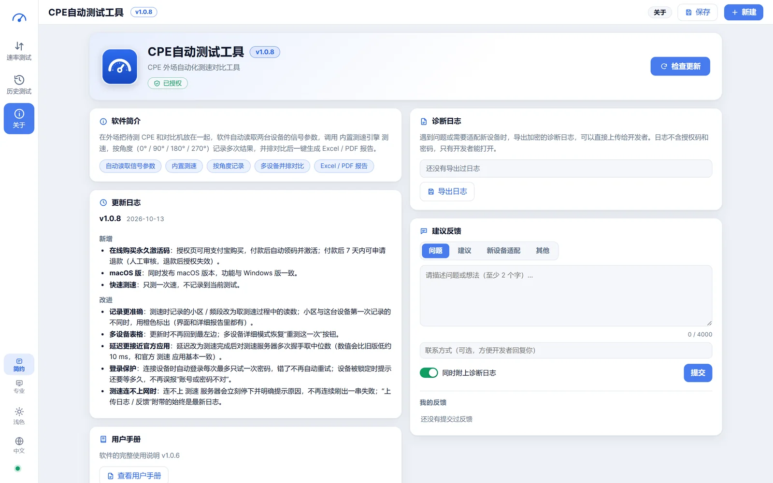The width and height of the screenshot is (773, 483).
Task: Toggle the 同时附上诊断日志 switch
Action: [x=429, y=373]
